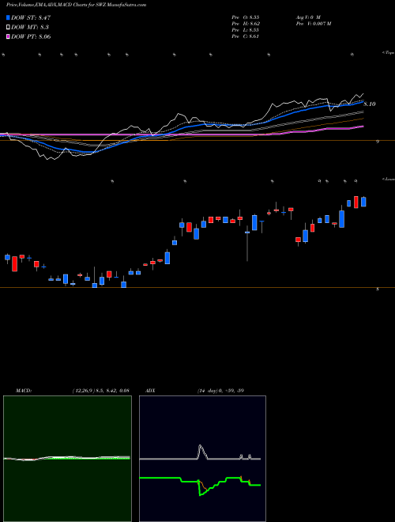Screen dimensions: 395x522
Task: Click the MACD (12,26,9) values text
Action: (x=101, y=391)
